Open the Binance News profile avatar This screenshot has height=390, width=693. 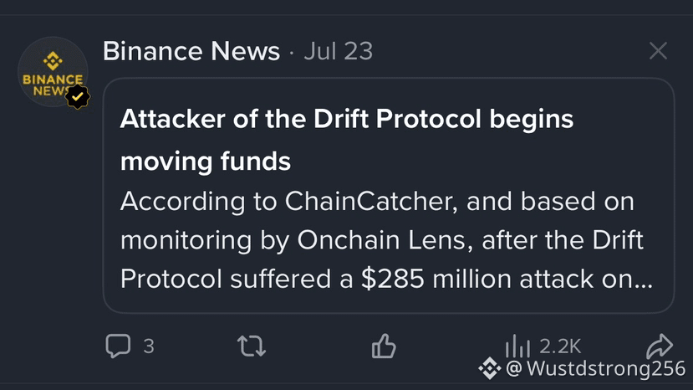(53, 72)
